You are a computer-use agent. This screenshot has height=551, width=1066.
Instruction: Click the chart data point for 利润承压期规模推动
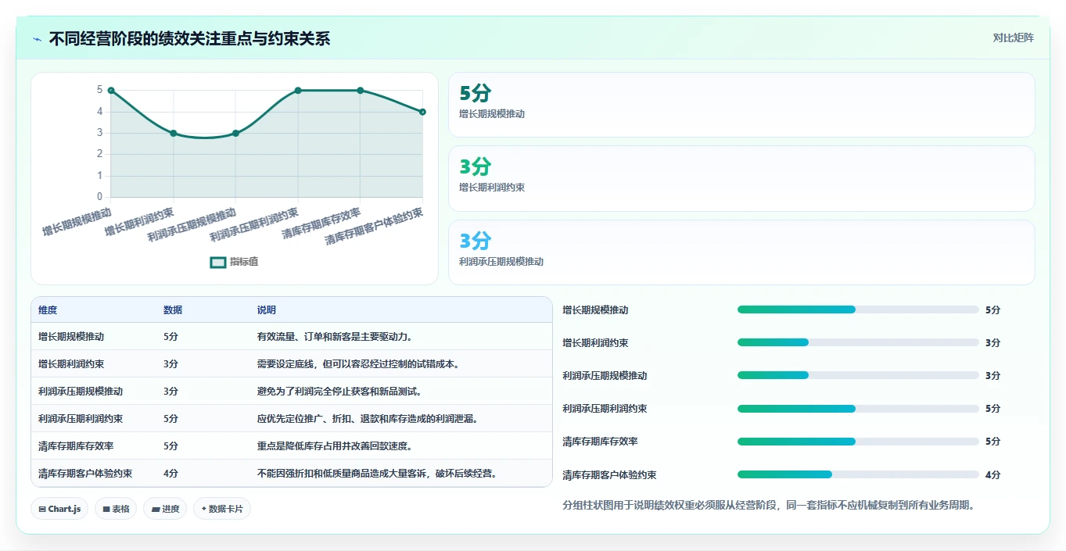coord(235,133)
